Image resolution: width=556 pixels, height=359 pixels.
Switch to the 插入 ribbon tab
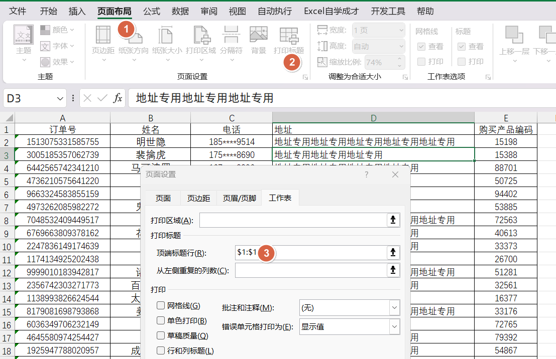(77, 12)
